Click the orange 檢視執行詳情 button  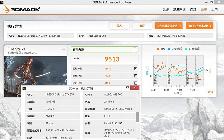tap(169, 26)
